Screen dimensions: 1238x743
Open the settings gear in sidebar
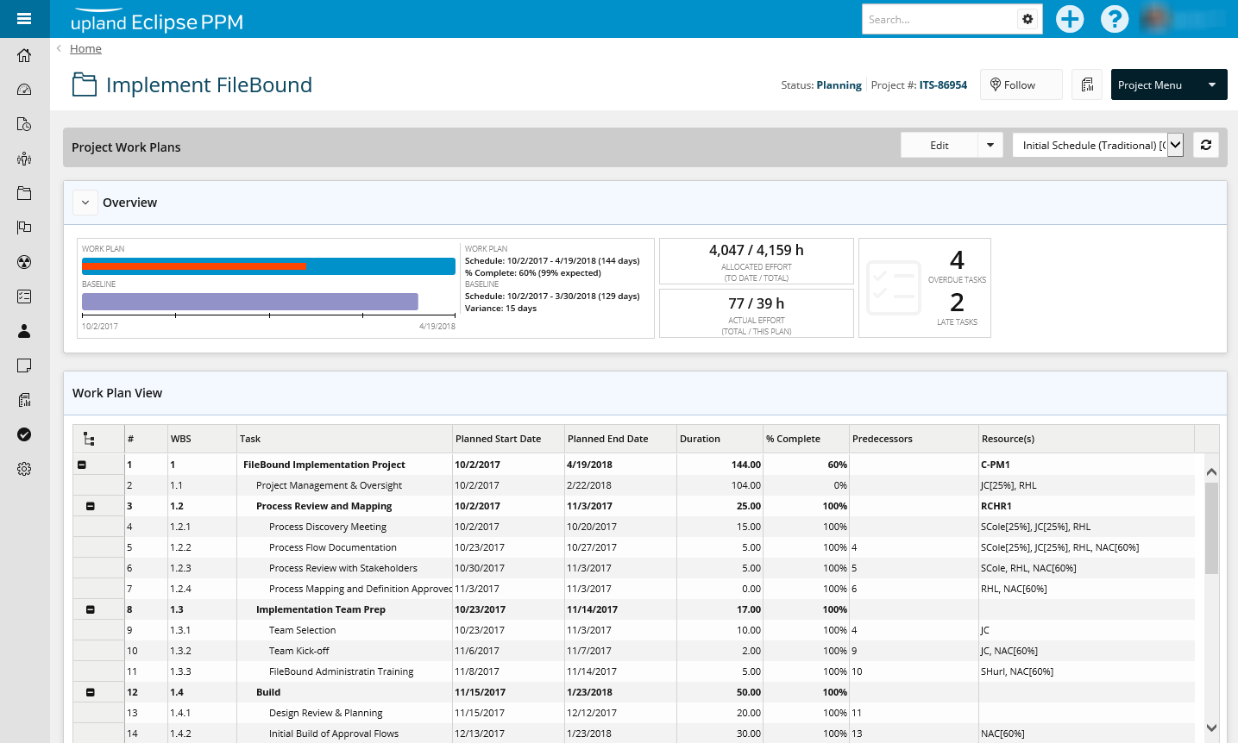tap(24, 469)
